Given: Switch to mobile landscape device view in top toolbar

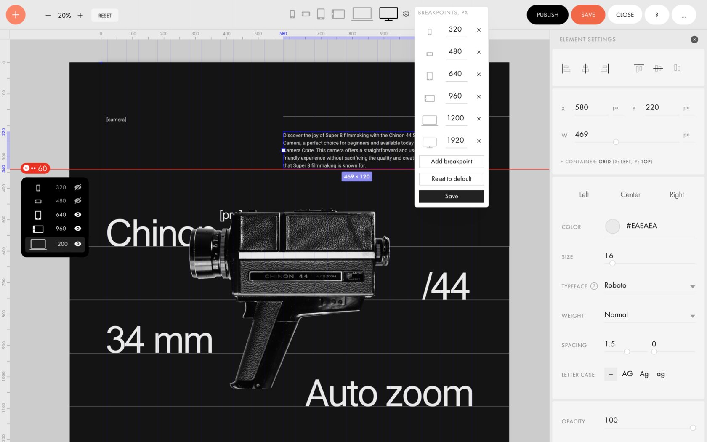Looking at the screenshot, I should tap(306, 14).
